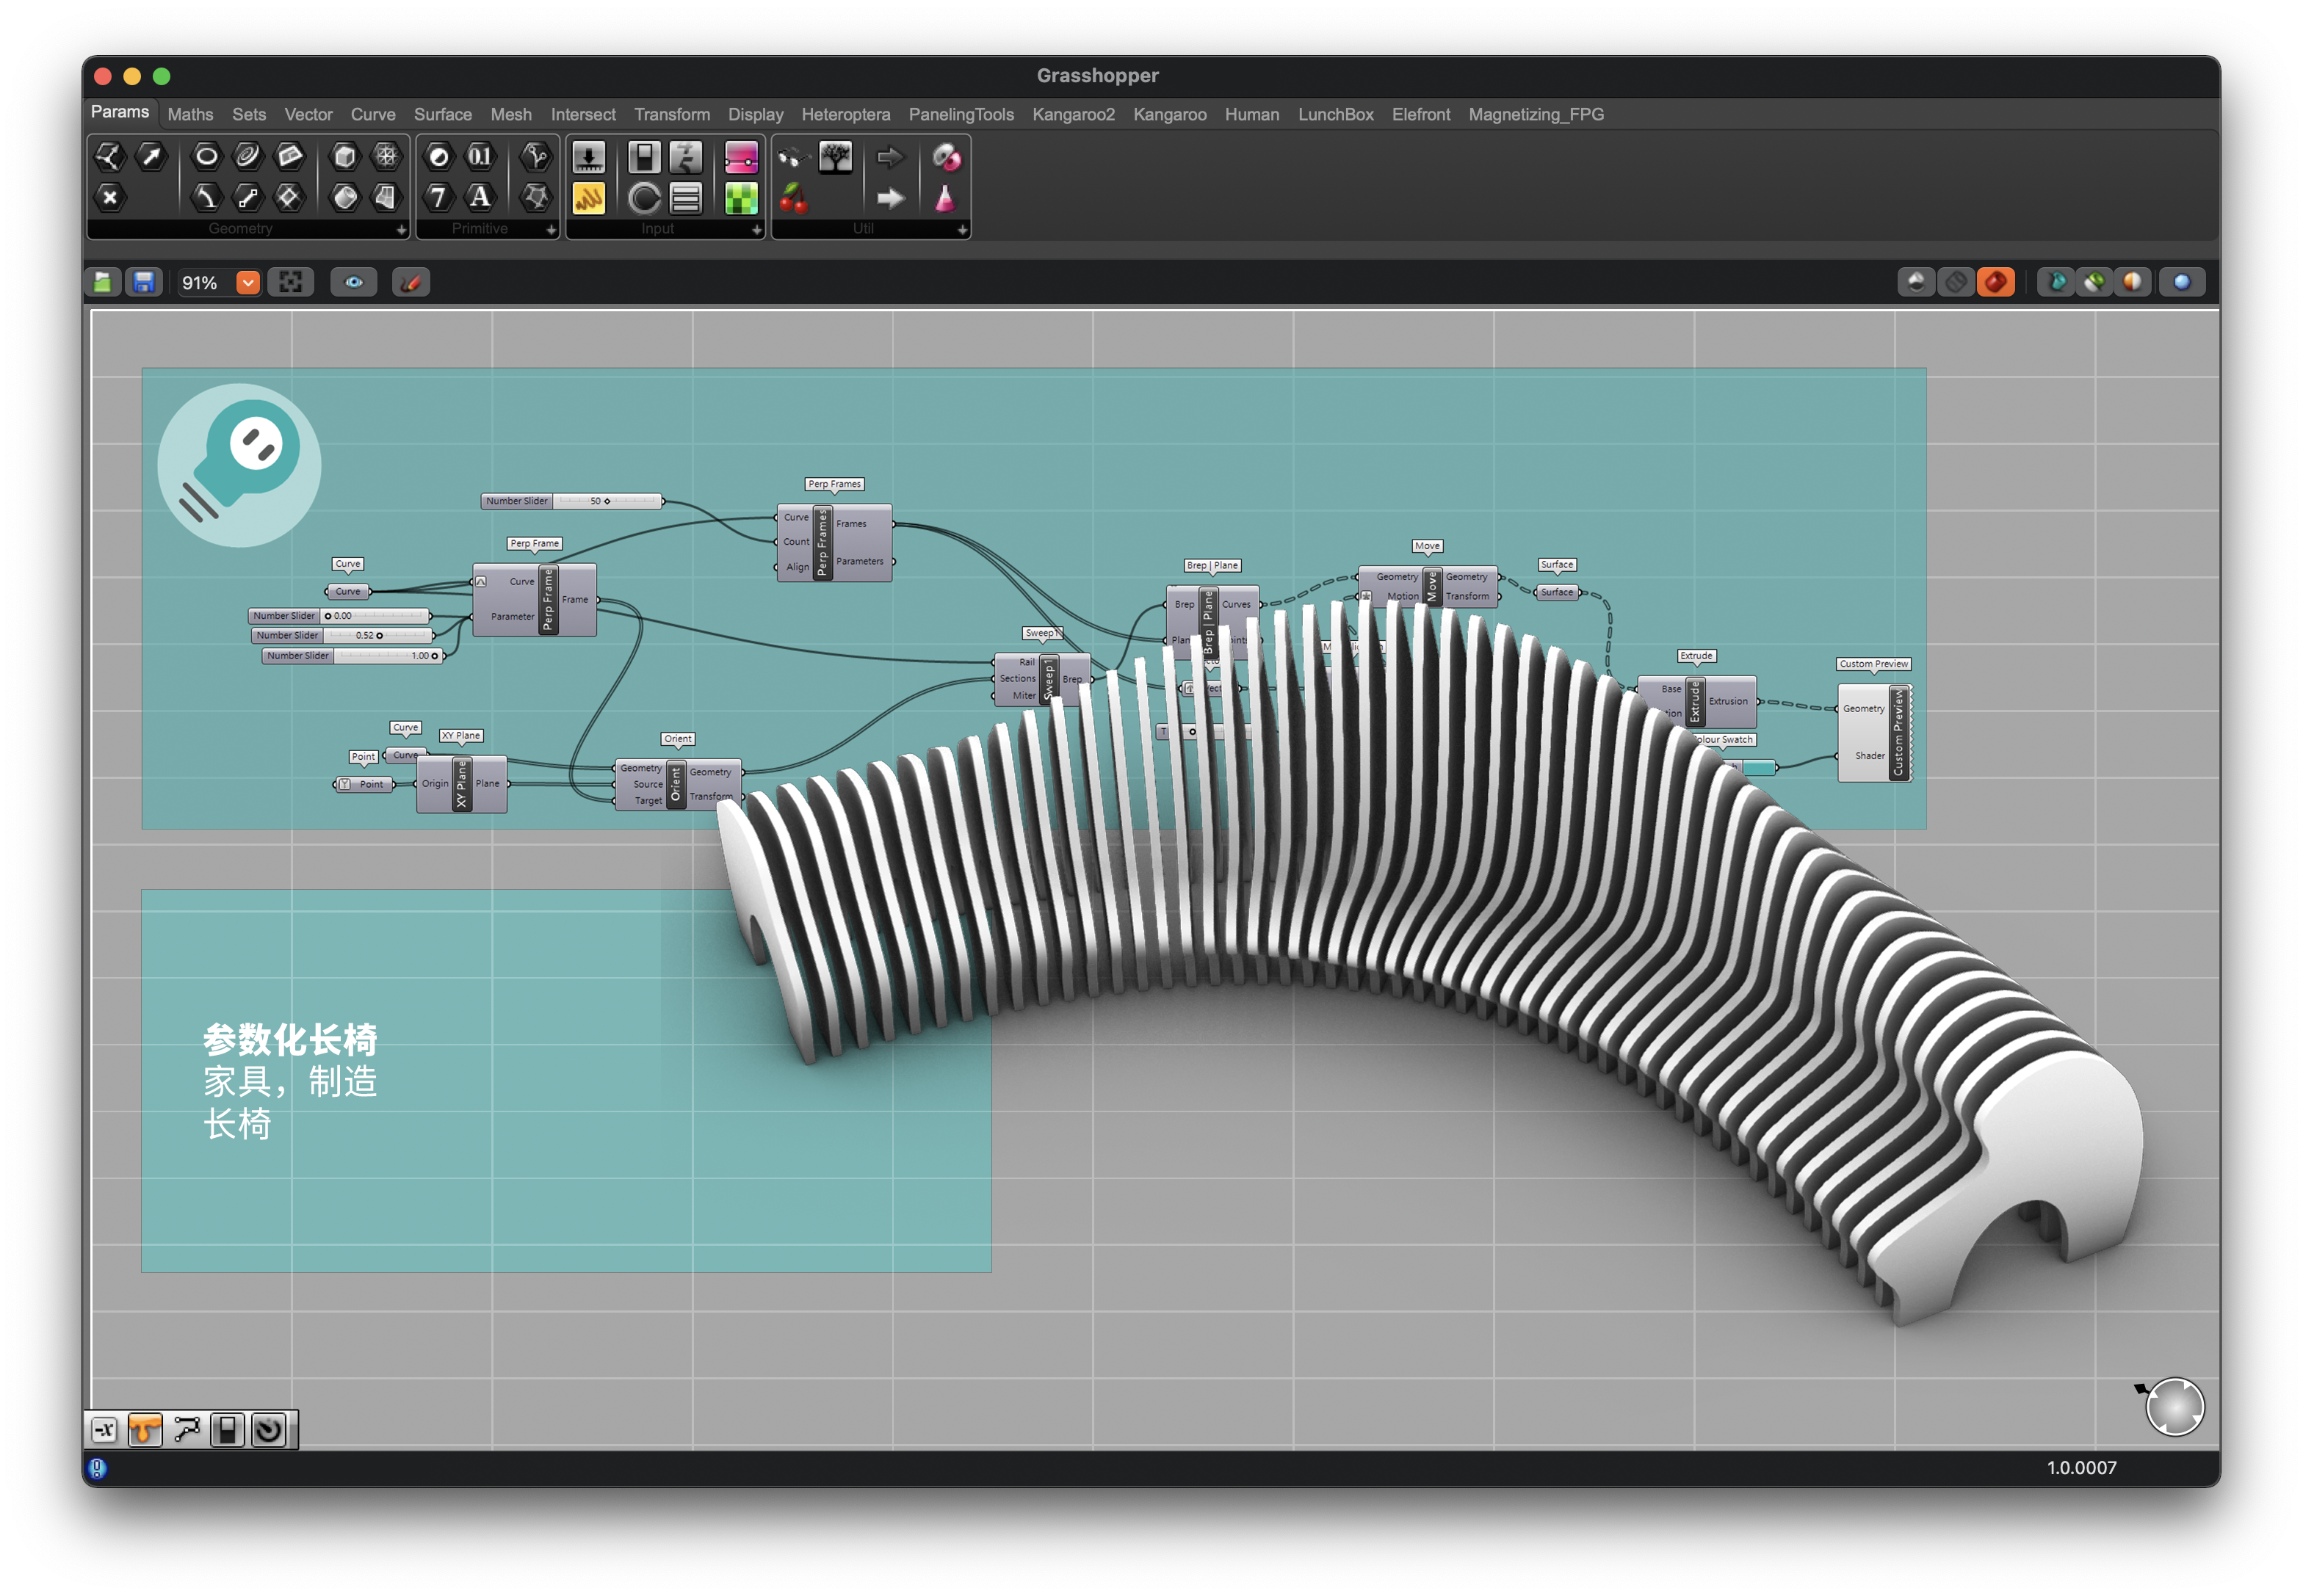
Task: Click the Zoom Extents frame icon
Action: click(x=290, y=283)
